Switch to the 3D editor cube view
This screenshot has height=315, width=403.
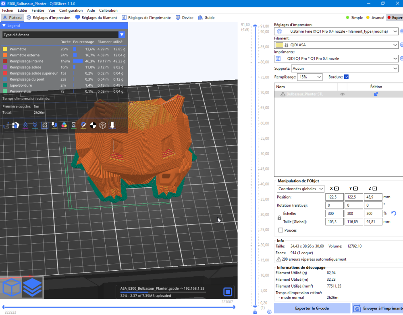(11, 287)
